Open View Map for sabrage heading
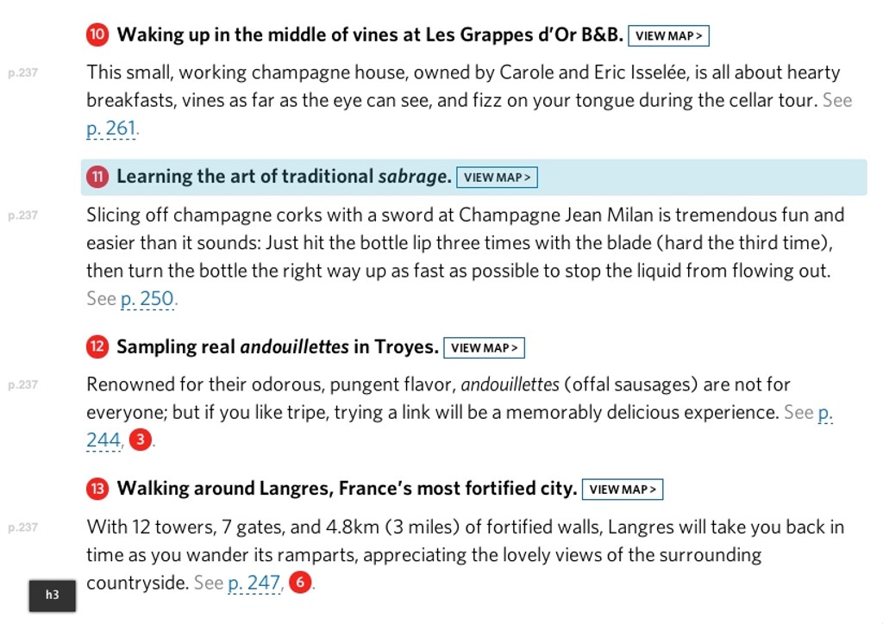The height and width of the screenshot is (624, 883). click(x=497, y=178)
